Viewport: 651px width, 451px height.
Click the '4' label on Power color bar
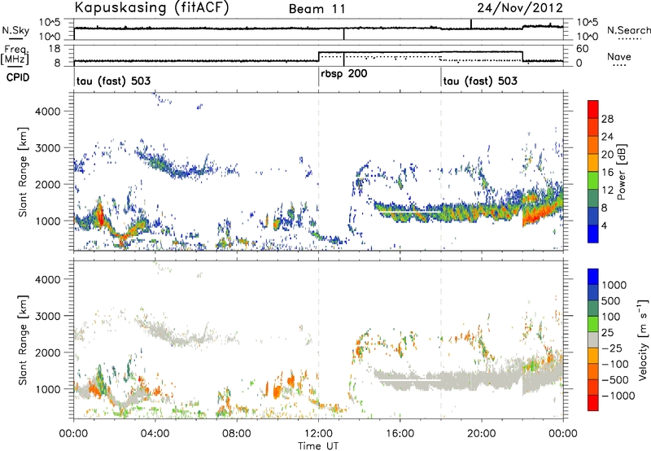604,226
